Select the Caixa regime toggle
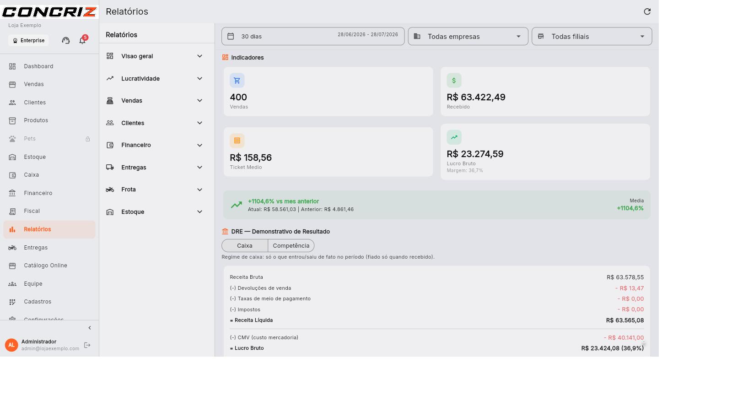 click(x=245, y=245)
